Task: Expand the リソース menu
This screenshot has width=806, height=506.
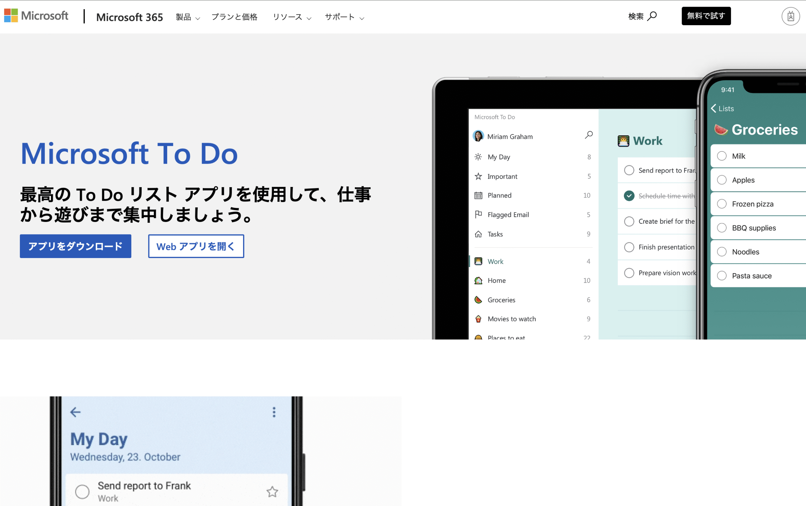Action: pos(292,17)
